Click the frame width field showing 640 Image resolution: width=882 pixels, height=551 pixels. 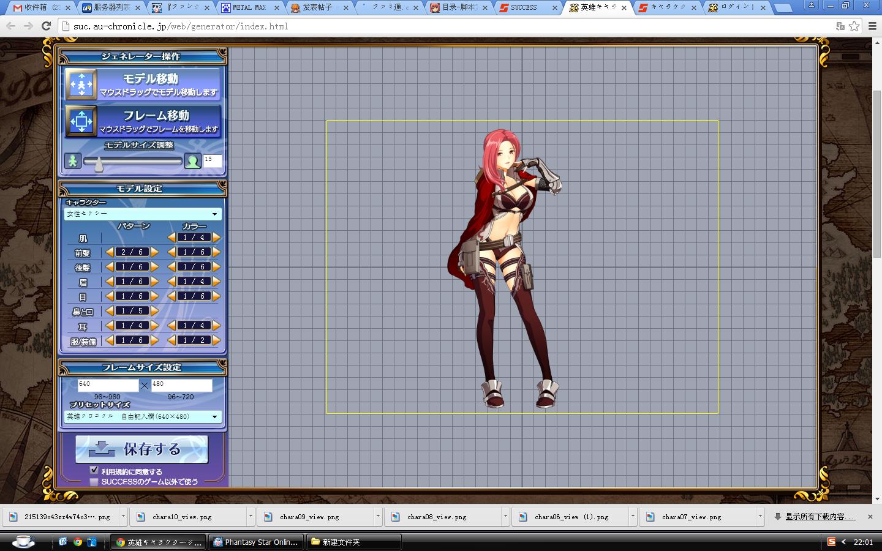pyautogui.click(x=108, y=384)
